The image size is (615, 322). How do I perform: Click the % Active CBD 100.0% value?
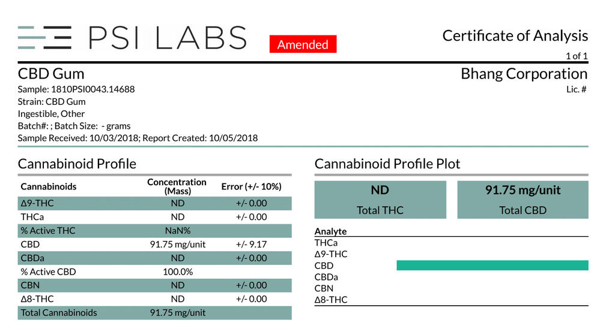point(178,272)
